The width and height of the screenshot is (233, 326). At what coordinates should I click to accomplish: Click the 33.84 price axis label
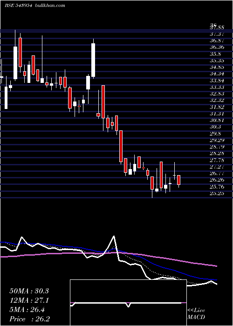point(217,81)
